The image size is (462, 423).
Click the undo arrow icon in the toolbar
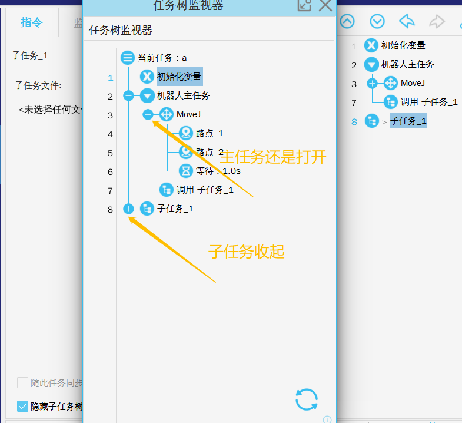[x=407, y=22]
